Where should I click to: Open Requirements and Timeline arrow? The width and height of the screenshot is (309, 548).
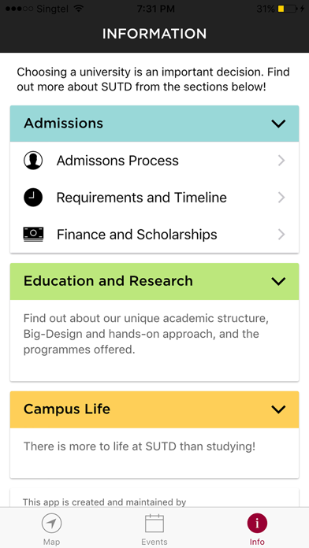tap(281, 198)
